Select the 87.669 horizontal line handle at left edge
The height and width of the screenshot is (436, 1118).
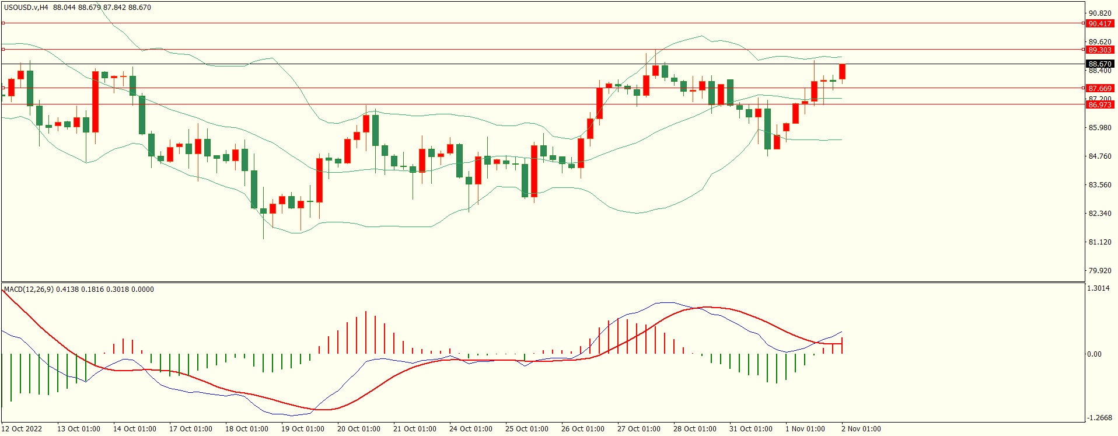pyautogui.click(x=4, y=88)
